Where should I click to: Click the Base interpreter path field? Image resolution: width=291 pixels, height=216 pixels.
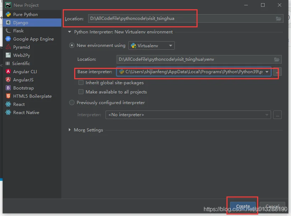(x=194, y=72)
